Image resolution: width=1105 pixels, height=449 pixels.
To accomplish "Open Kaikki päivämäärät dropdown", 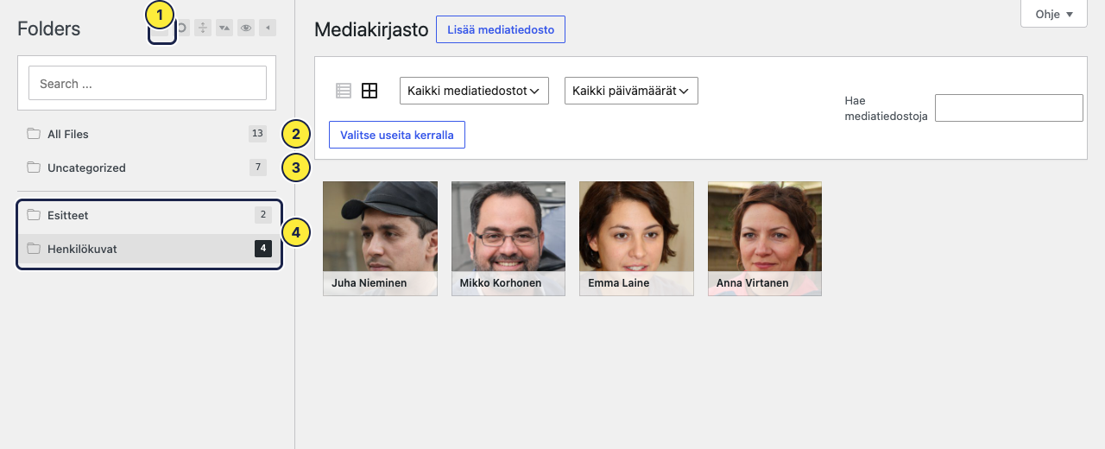I will point(631,91).
